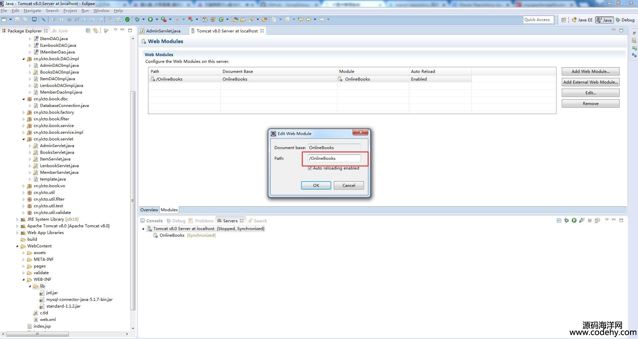Viewport: 638px width, 339px height.
Task: Click the Add Web Module... button
Action: pos(591,72)
